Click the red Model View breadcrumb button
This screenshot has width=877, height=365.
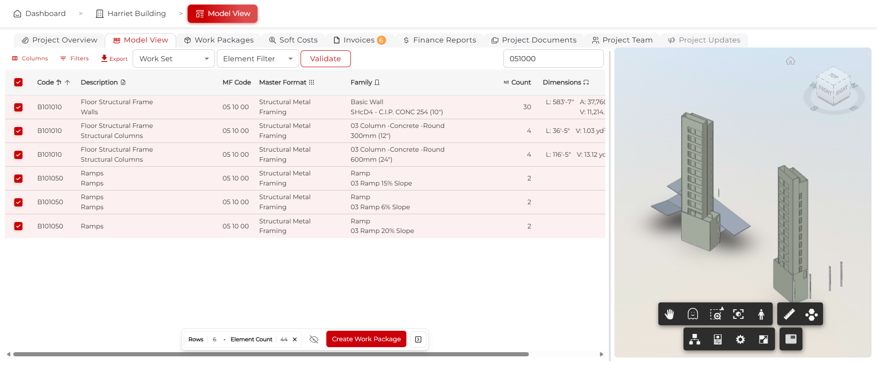223,14
